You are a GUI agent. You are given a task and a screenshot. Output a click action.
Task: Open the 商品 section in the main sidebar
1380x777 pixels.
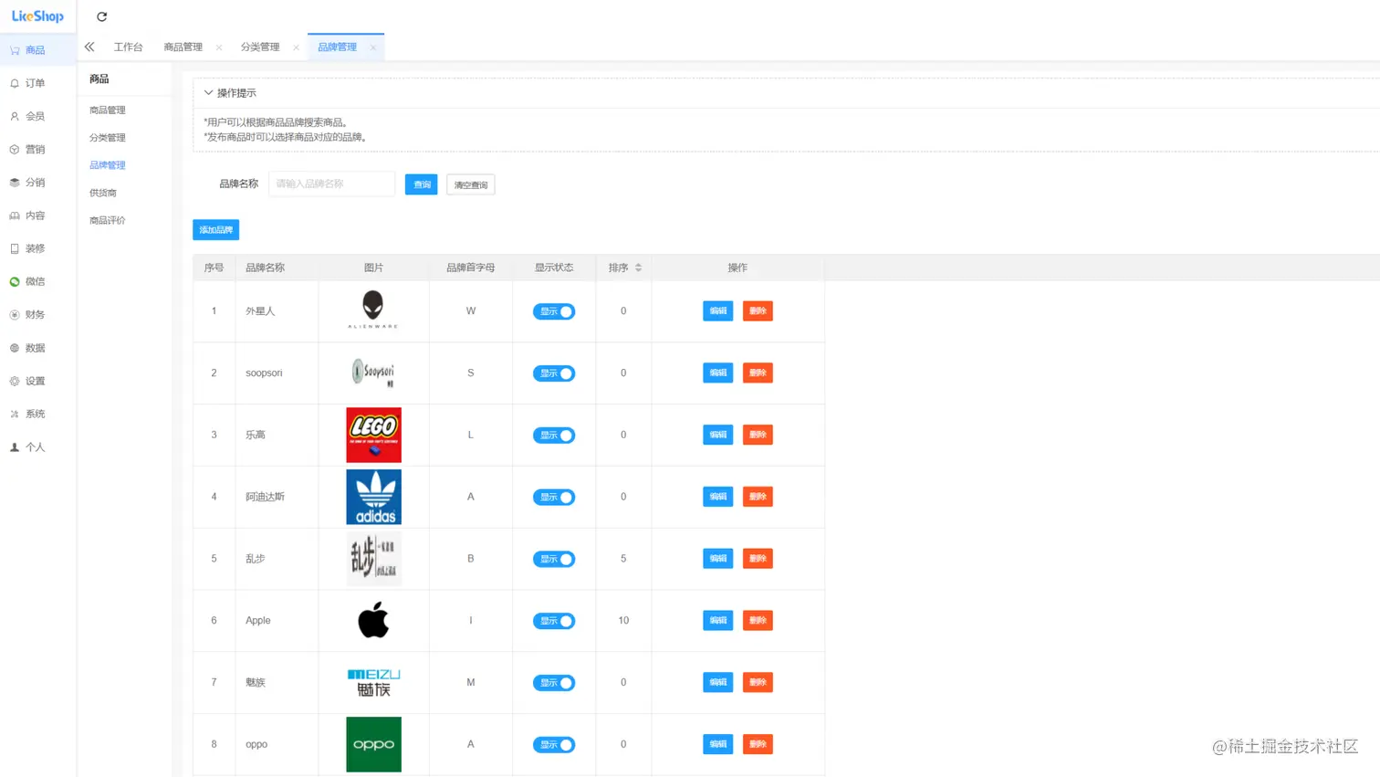point(37,50)
